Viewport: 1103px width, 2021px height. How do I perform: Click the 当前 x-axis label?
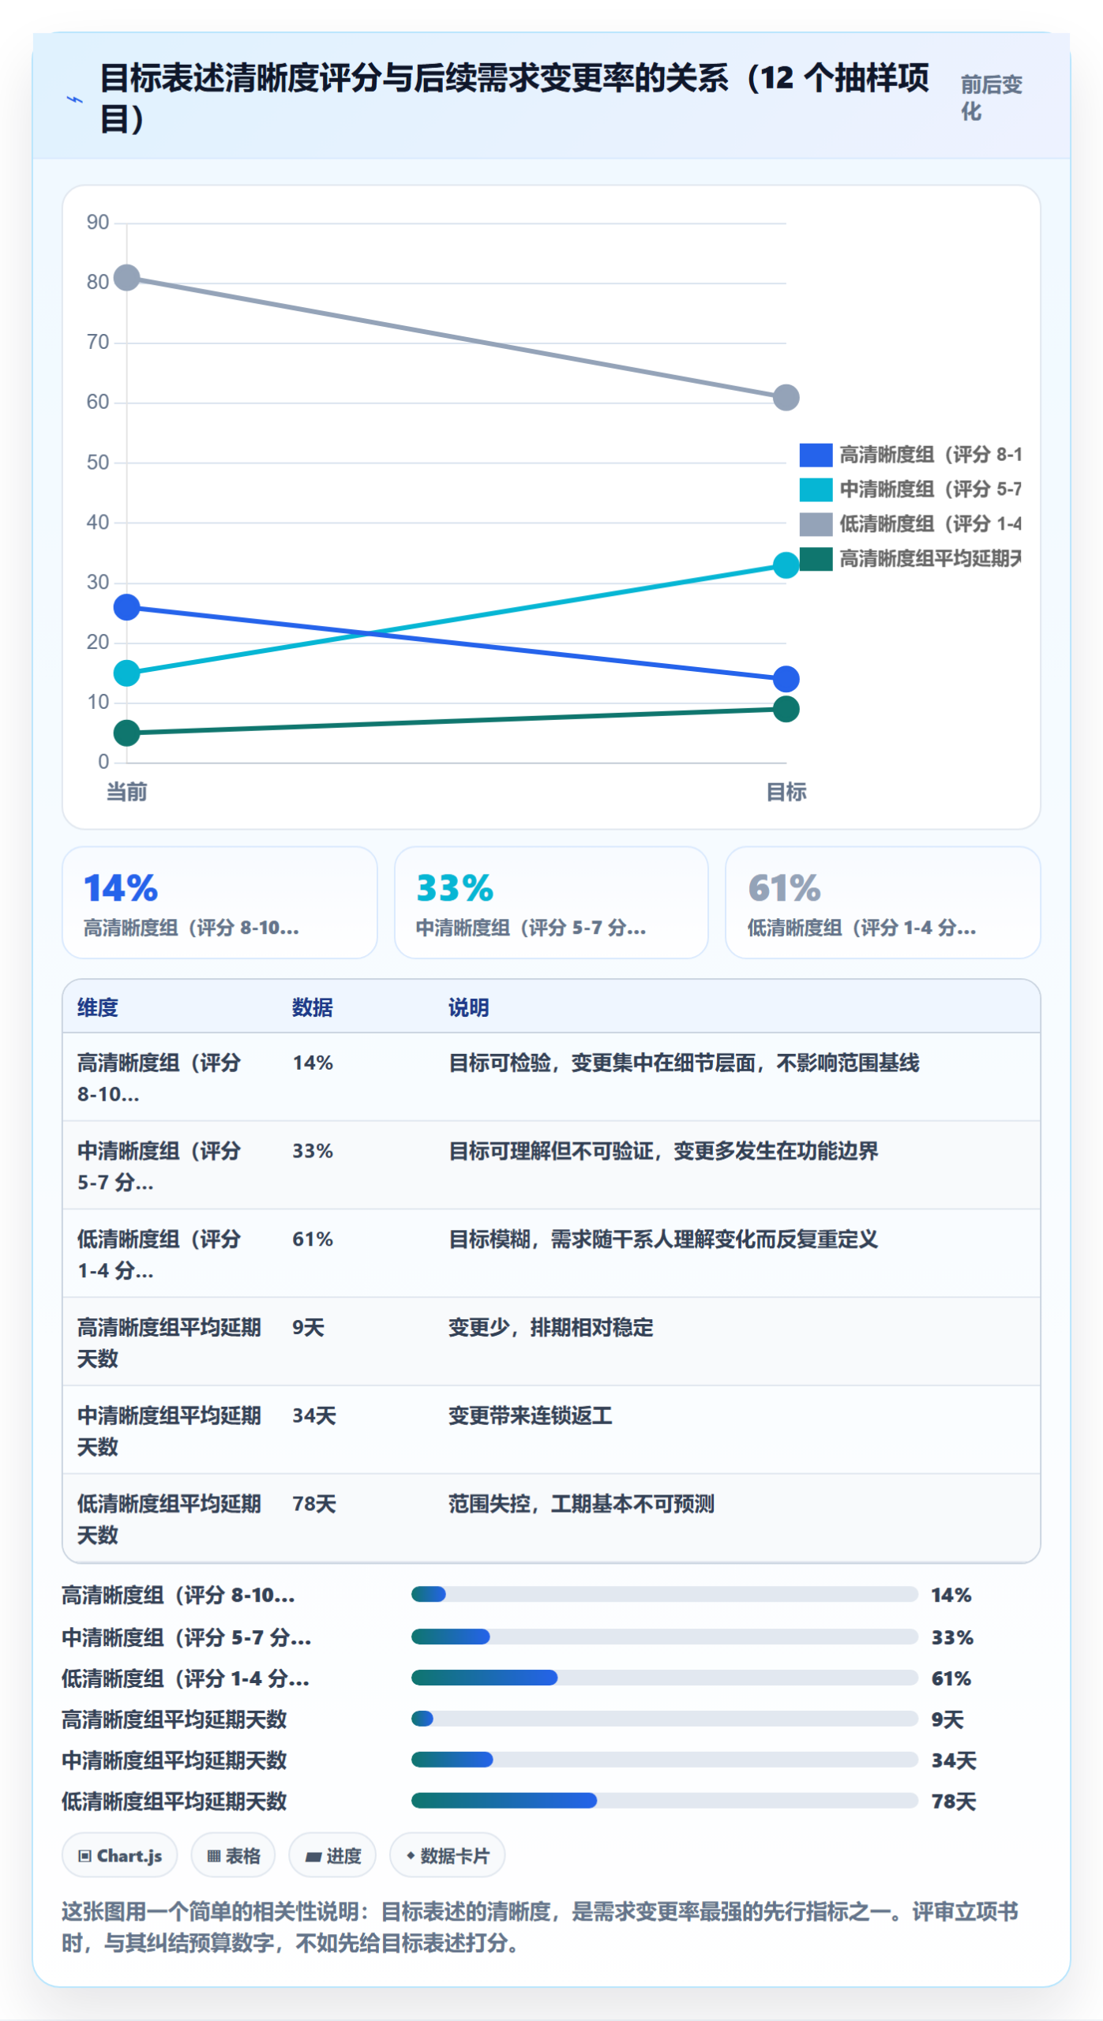[126, 792]
